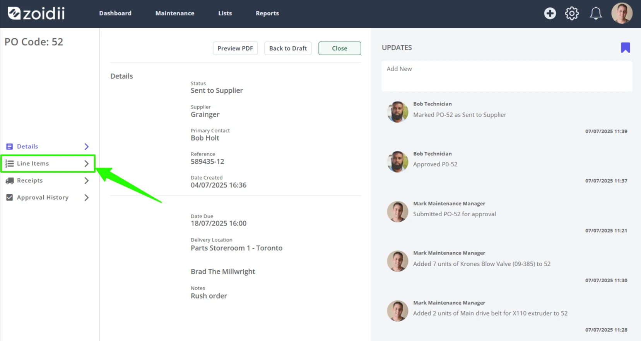Viewport: 641px width, 341px height.
Task: Click the Add New update field
Action: (507, 76)
